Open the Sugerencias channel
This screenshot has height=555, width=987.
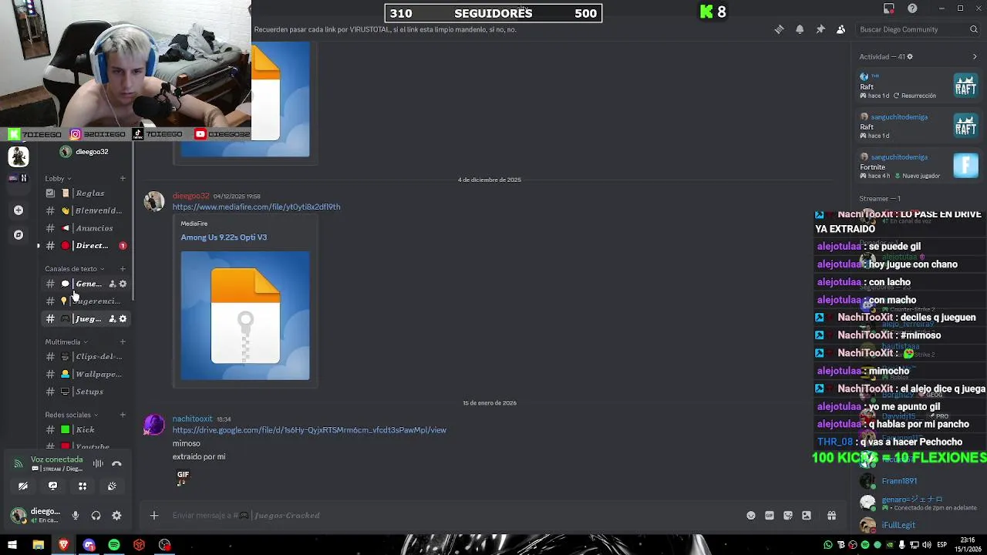click(x=86, y=301)
